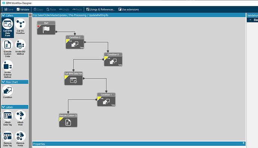Image resolution: width=258 pixels, height=148 pixels.
Task: Collapse the Labels section
Action: (x=3, y=107)
